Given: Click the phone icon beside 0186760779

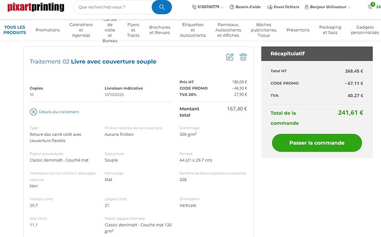Looking at the screenshot, I should point(194,8).
